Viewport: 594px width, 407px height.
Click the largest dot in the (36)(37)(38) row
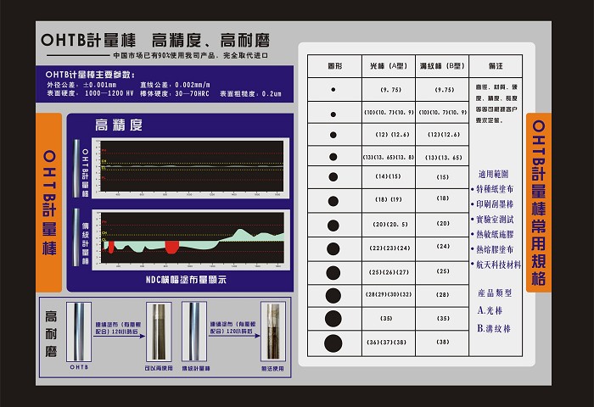point(333,343)
